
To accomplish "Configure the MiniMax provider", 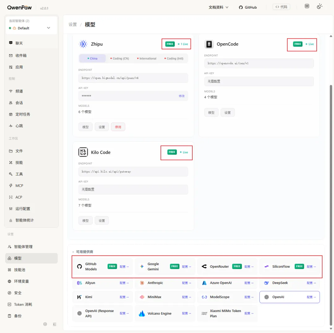I will click(186, 297).
